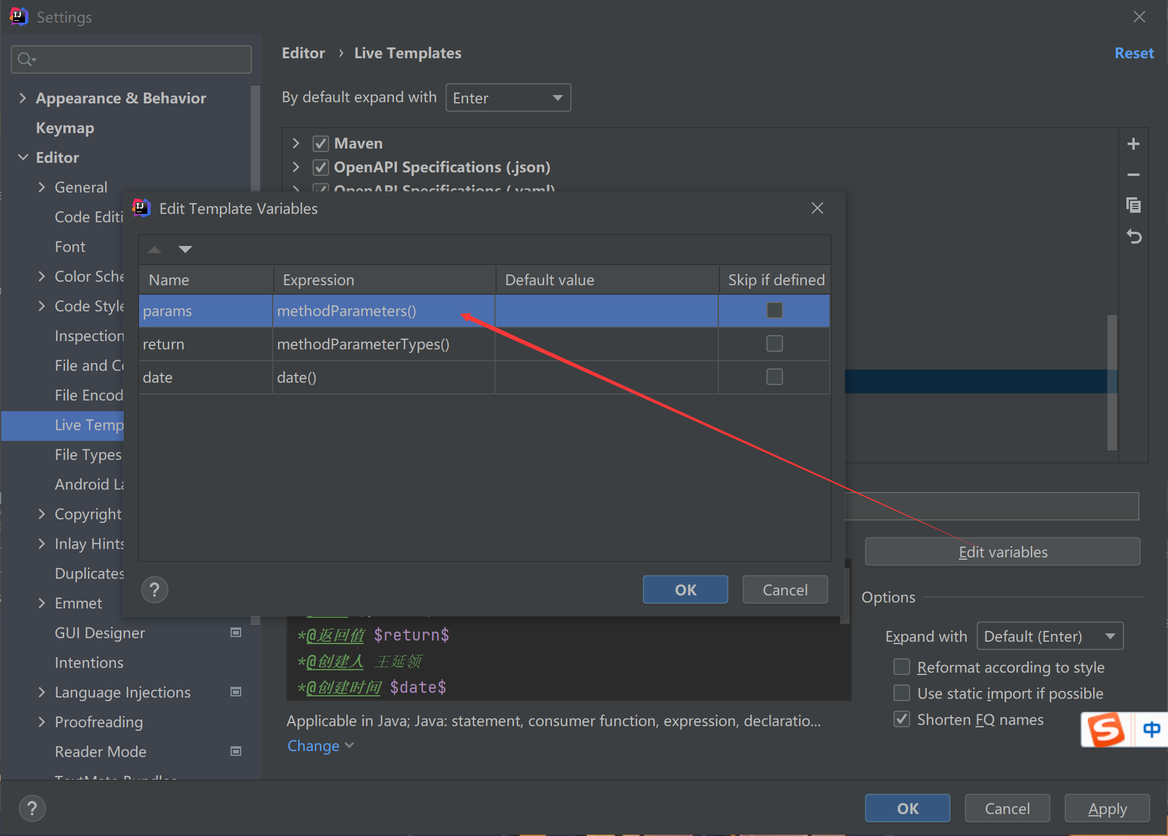1168x836 pixels.
Task: Collapse the Editor section
Action: tap(23, 157)
